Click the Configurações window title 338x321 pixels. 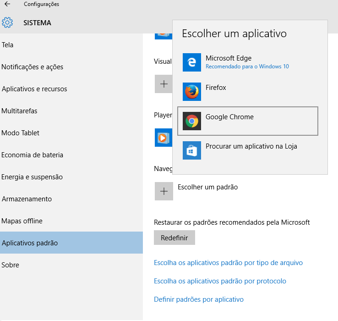[41, 4]
